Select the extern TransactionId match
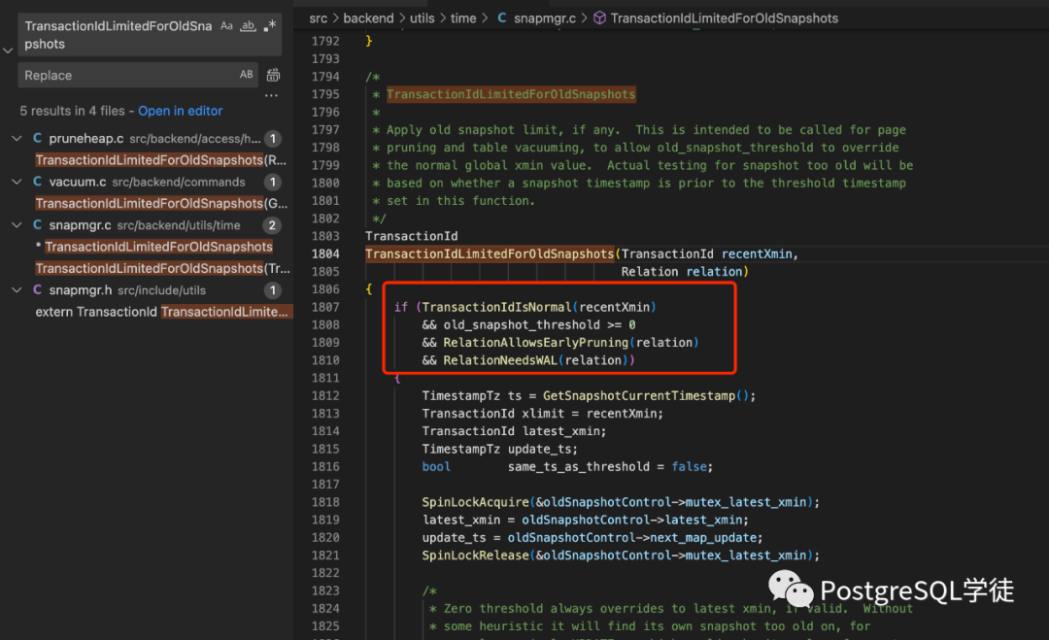The height and width of the screenshot is (640, 1049). 161,312
